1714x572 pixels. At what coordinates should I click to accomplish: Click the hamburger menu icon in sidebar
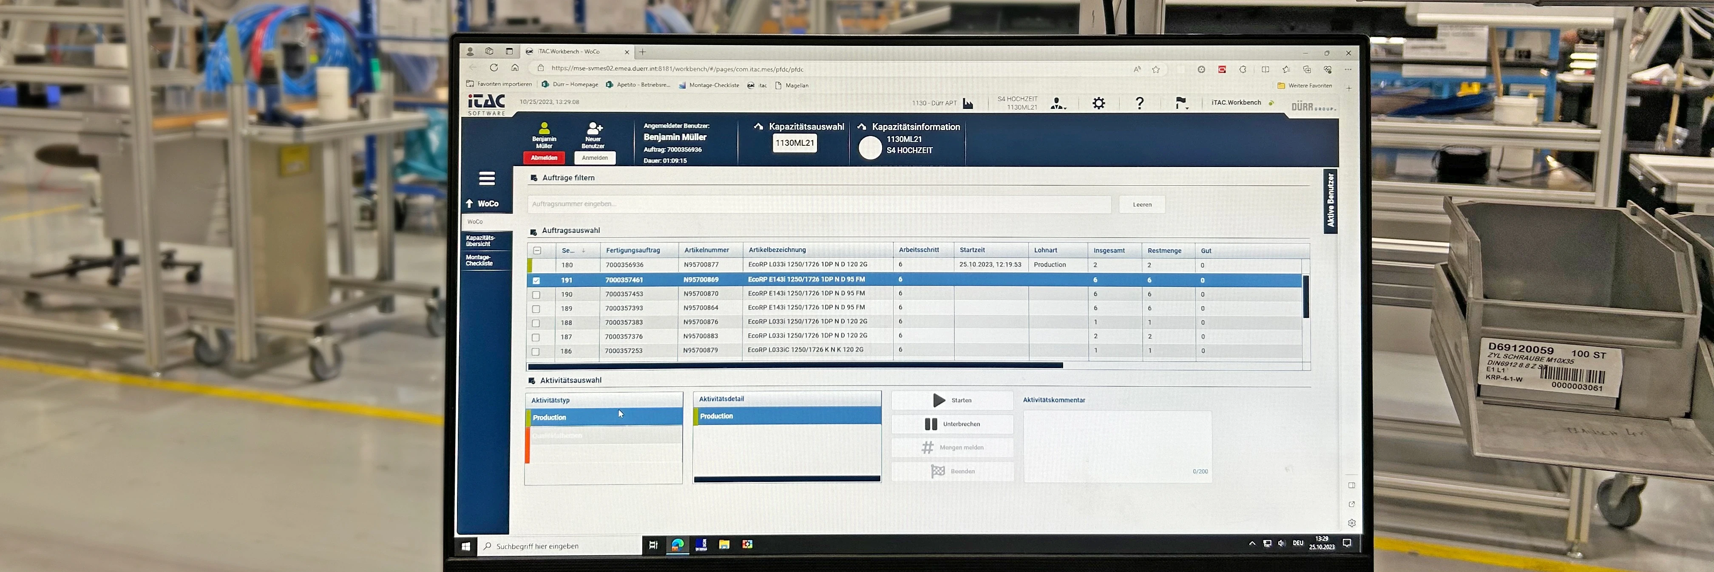(x=486, y=178)
